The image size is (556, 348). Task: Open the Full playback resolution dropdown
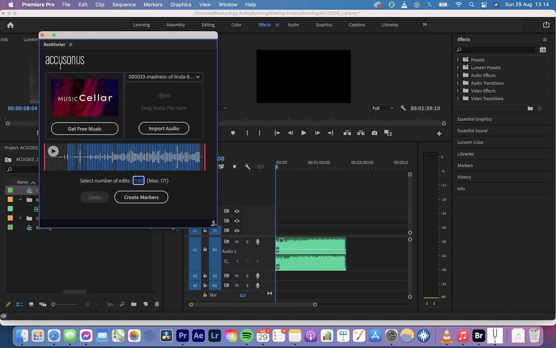pyautogui.click(x=383, y=108)
